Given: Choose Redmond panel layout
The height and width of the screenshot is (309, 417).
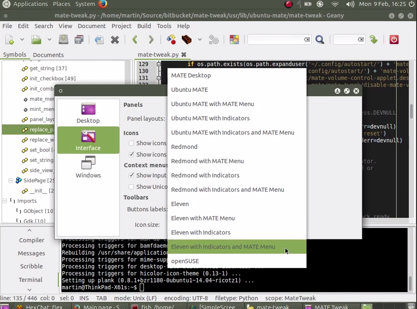Looking at the screenshot, I should pos(237,147).
